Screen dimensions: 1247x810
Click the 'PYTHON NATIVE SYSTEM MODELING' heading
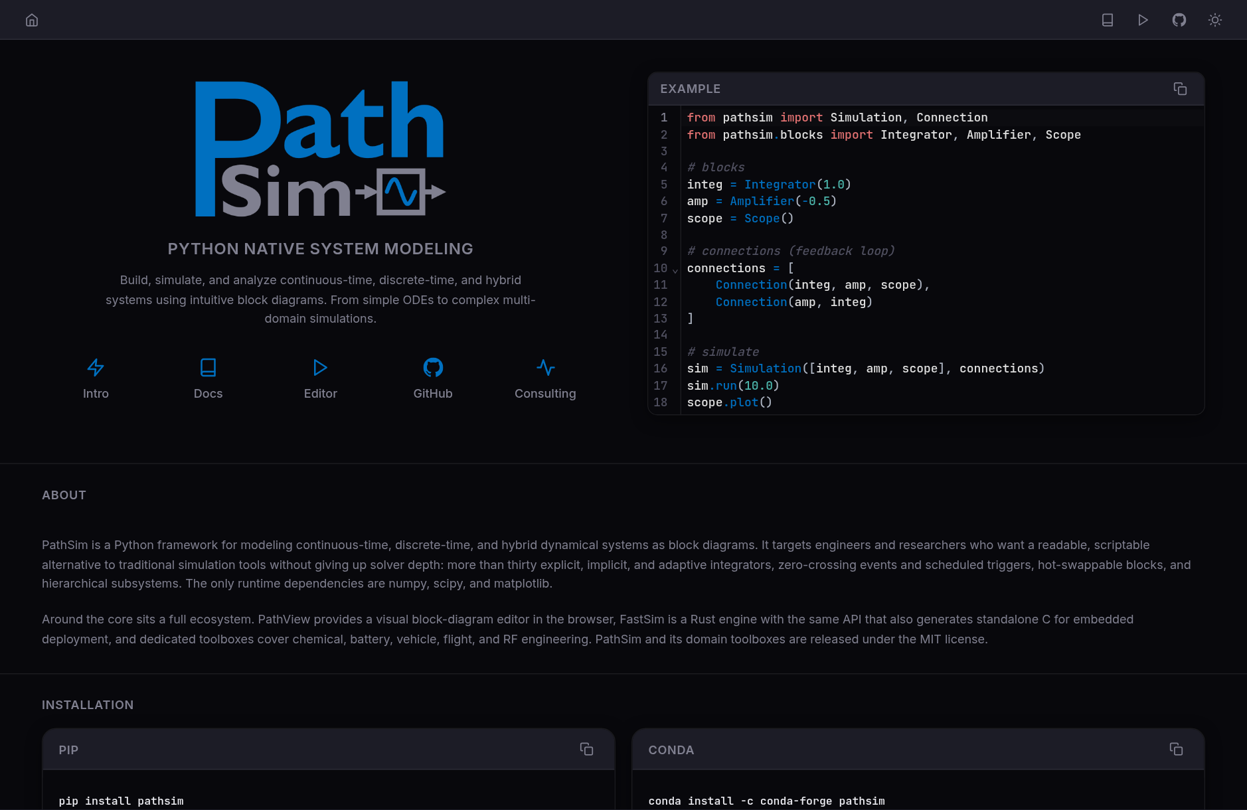320,249
